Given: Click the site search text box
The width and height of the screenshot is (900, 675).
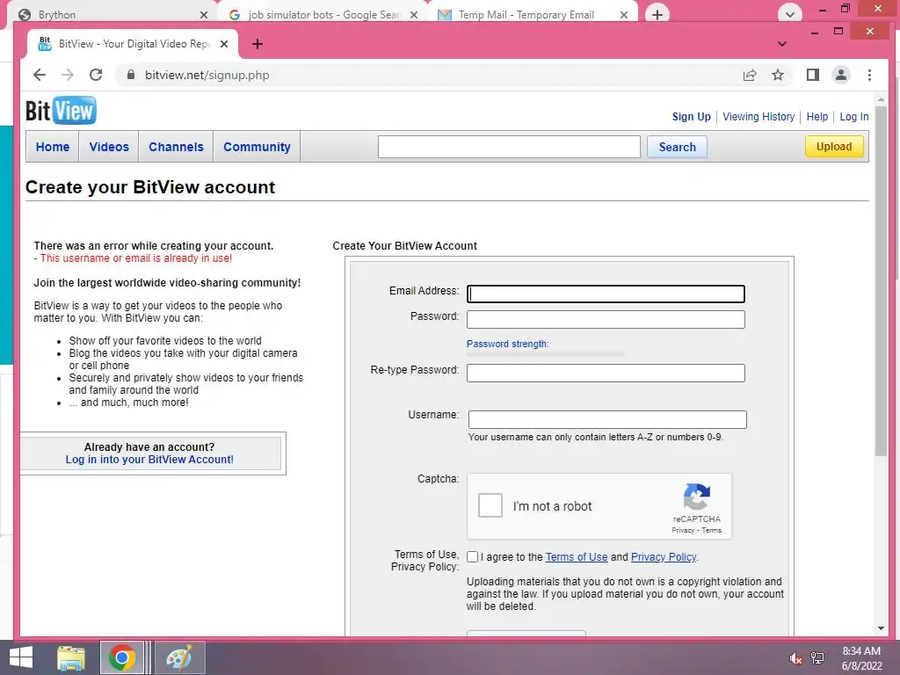Looking at the screenshot, I should coord(509,147).
